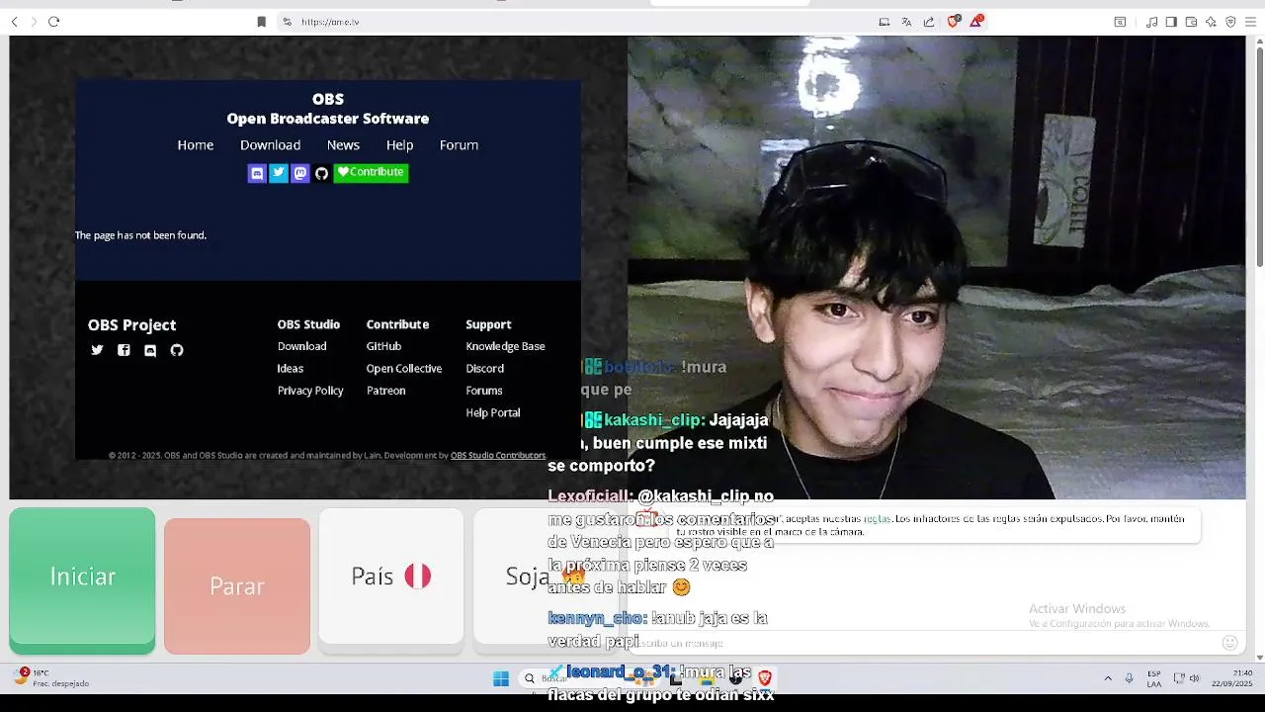1265x712 pixels.
Task: Open the Download navigation item
Action: pos(270,145)
